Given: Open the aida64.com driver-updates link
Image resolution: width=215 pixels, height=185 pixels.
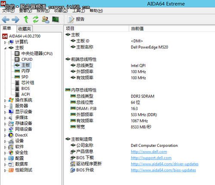Looking at the screenshot, I should 165,164.
